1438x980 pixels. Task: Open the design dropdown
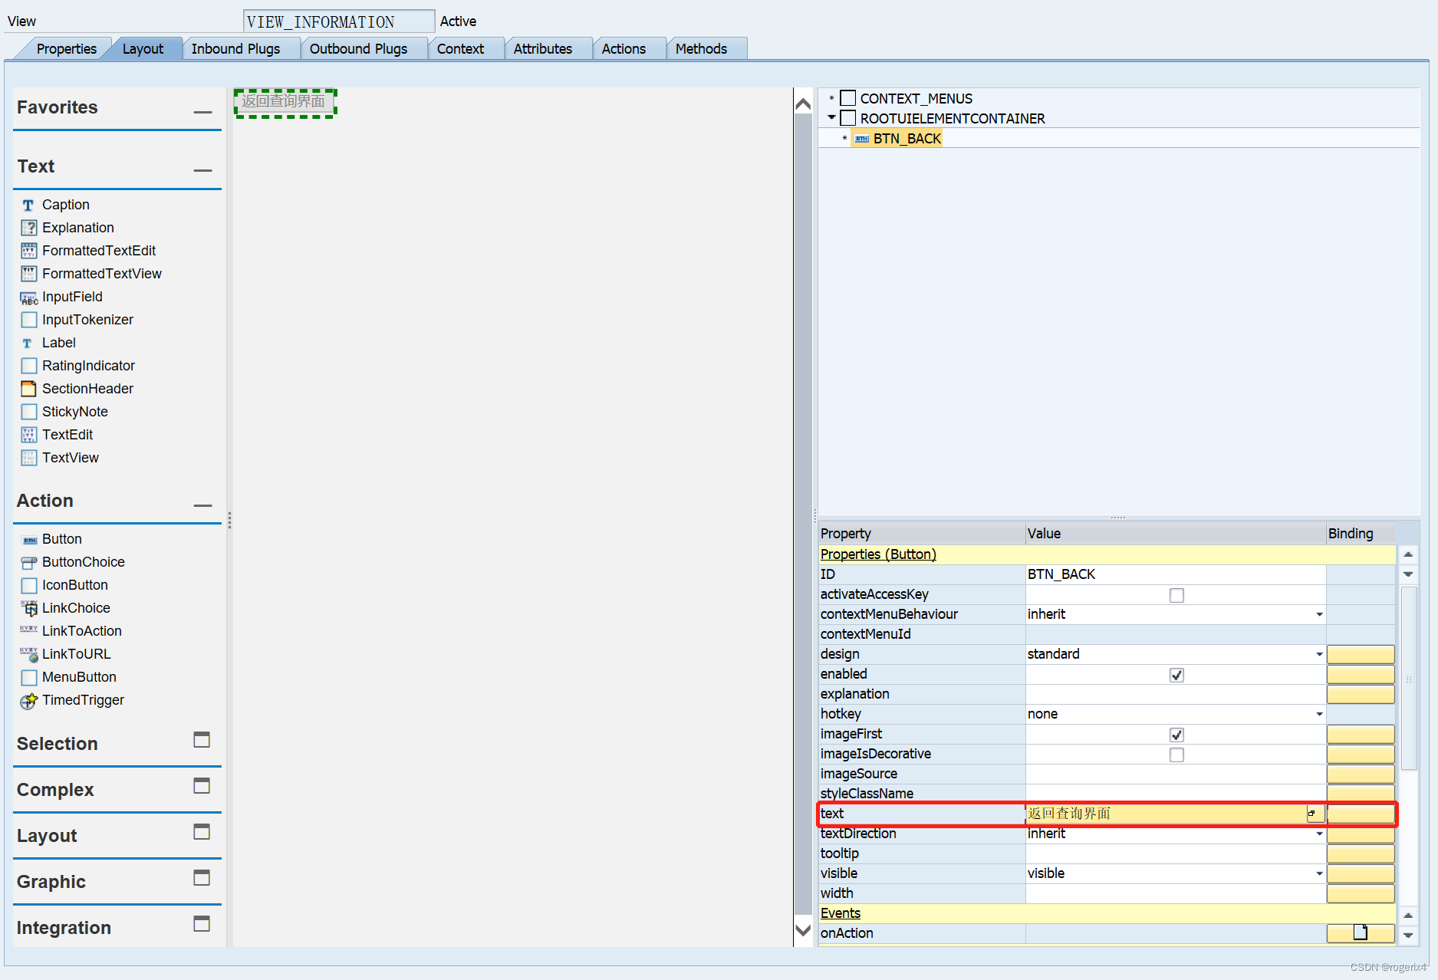tap(1319, 654)
